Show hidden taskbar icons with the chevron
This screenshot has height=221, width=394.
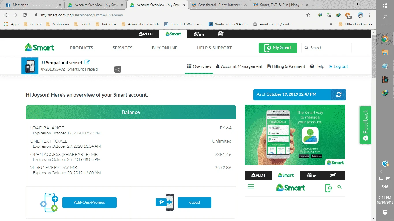point(381,172)
